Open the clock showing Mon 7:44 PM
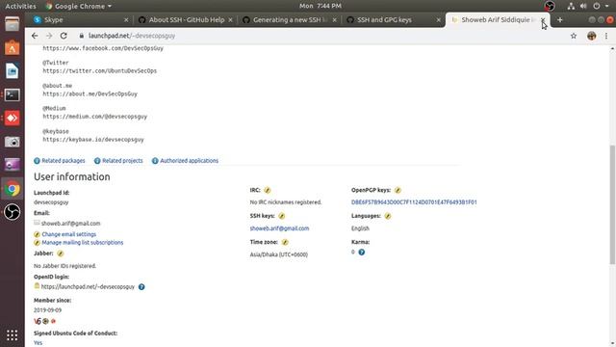This screenshot has width=616, height=347. pyautogui.click(x=321, y=6)
